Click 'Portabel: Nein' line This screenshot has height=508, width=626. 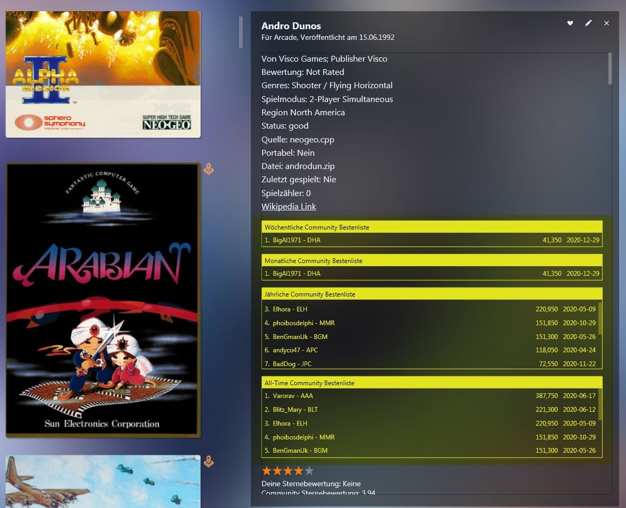[288, 153]
